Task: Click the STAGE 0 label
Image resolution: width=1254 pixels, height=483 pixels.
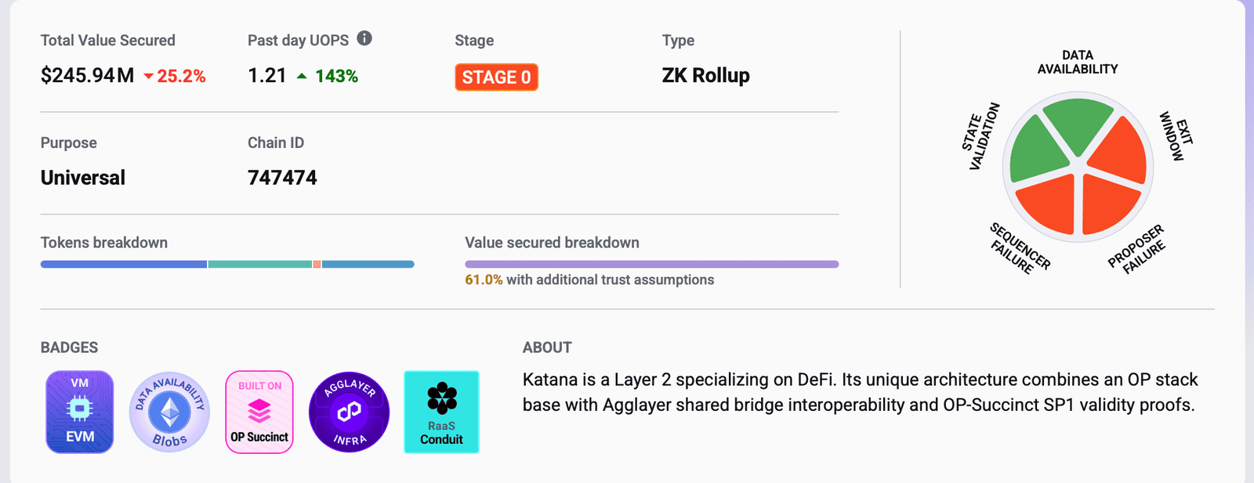Action: point(496,77)
